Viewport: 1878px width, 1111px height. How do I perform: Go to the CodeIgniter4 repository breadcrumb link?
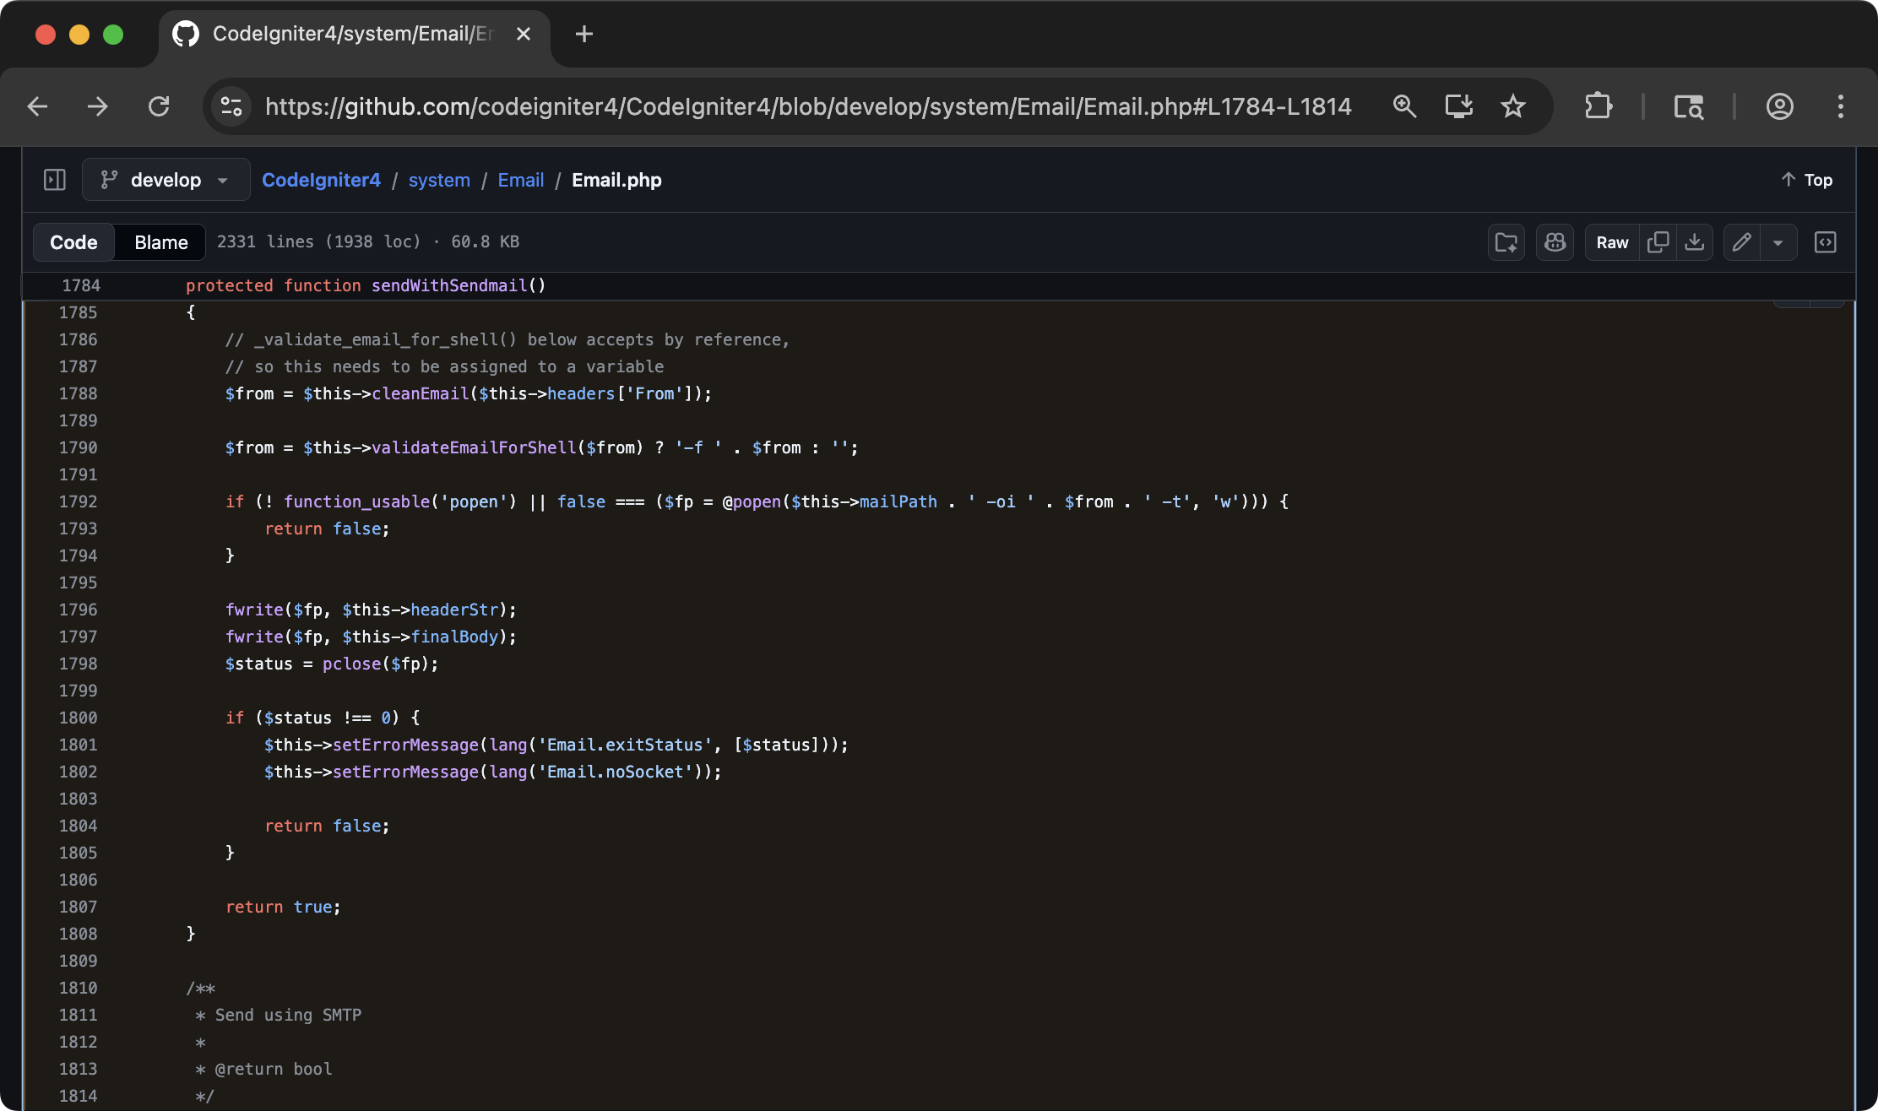pos(321,180)
